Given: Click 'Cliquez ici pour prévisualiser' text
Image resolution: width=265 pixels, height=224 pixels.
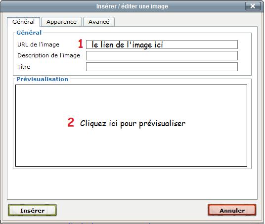Looking at the screenshot, I should [132, 124].
